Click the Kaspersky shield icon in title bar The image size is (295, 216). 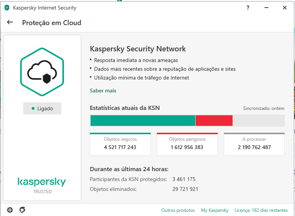(x=7, y=8)
